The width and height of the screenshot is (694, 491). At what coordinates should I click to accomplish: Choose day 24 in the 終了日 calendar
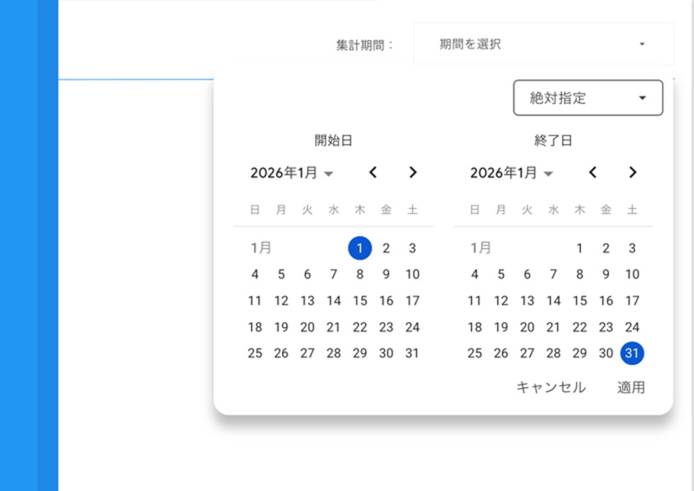point(632,327)
